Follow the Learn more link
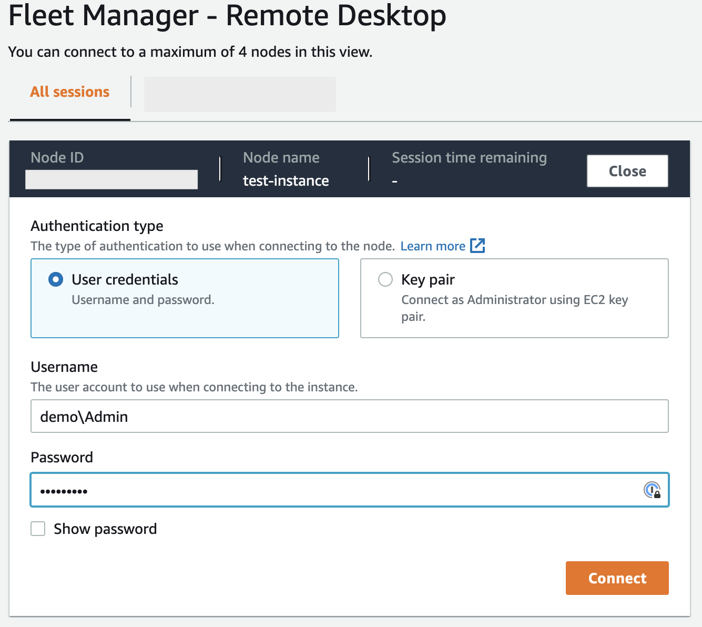Viewport: 702px width, 627px height. point(433,246)
